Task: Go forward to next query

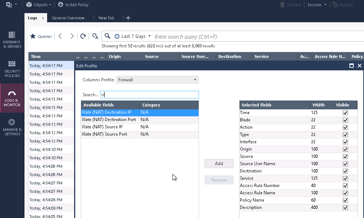Action: point(72,36)
